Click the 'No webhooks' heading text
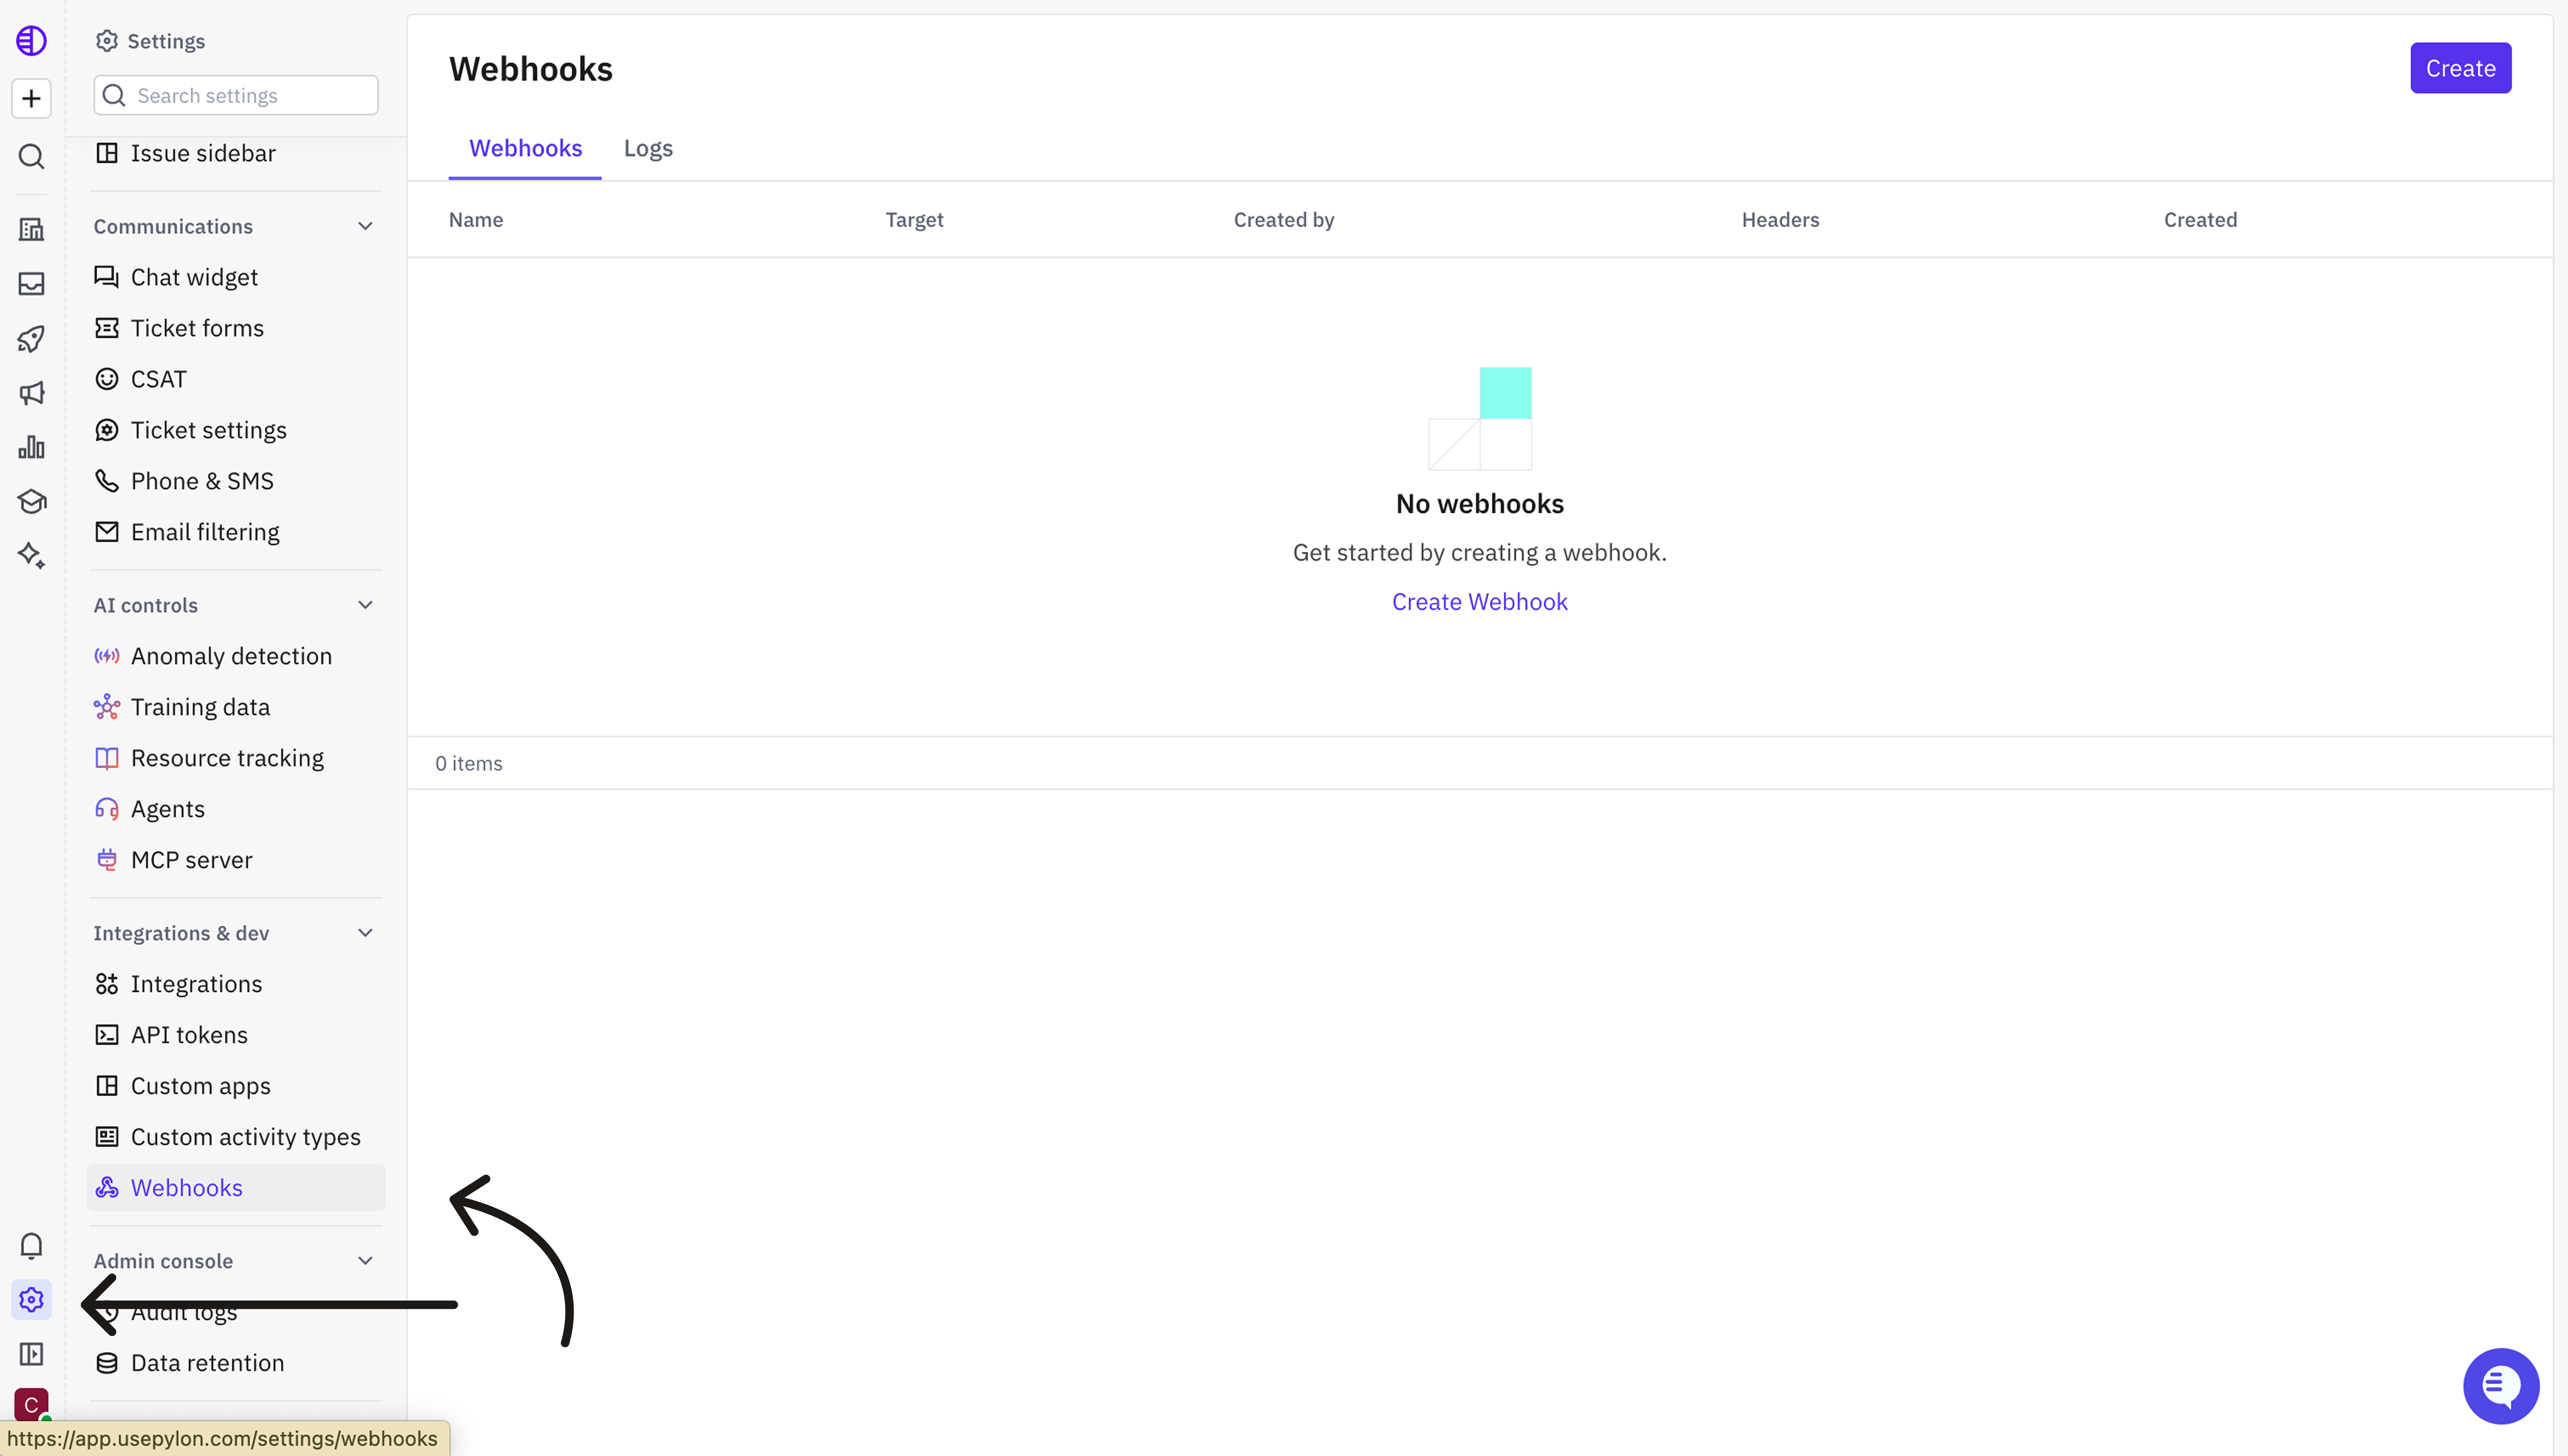This screenshot has height=1456, width=2568. click(1480, 504)
